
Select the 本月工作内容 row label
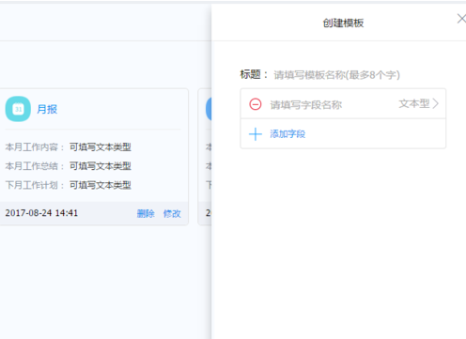(x=35, y=146)
